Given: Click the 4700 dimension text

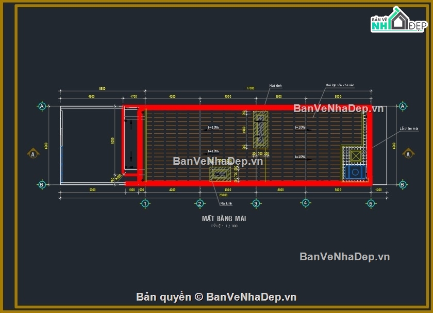Looking at the screenshot, I should point(134,96).
